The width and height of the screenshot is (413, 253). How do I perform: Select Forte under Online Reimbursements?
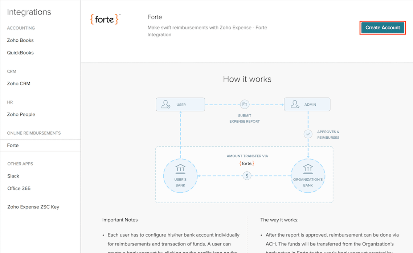[x=40, y=146]
